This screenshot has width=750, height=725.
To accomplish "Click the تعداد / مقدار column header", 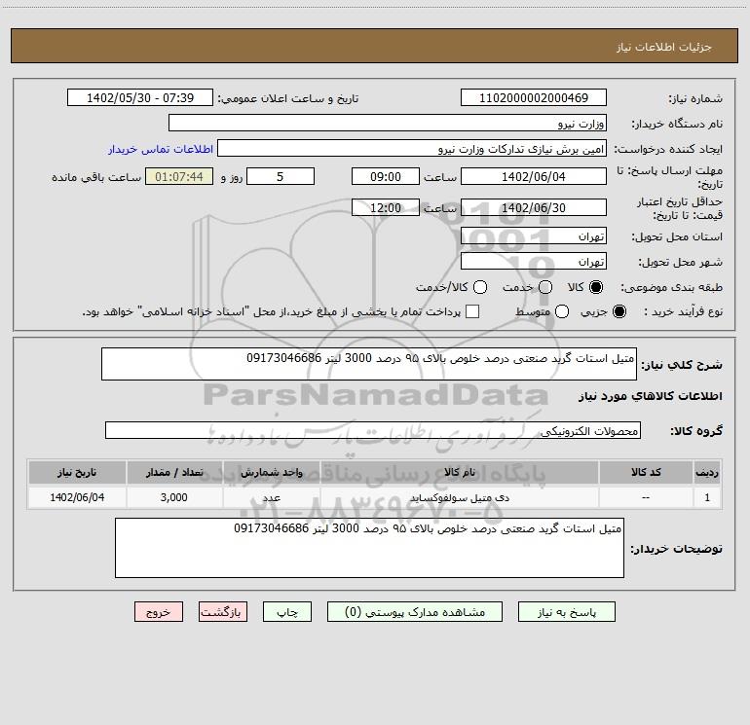I will (x=174, y=472).
